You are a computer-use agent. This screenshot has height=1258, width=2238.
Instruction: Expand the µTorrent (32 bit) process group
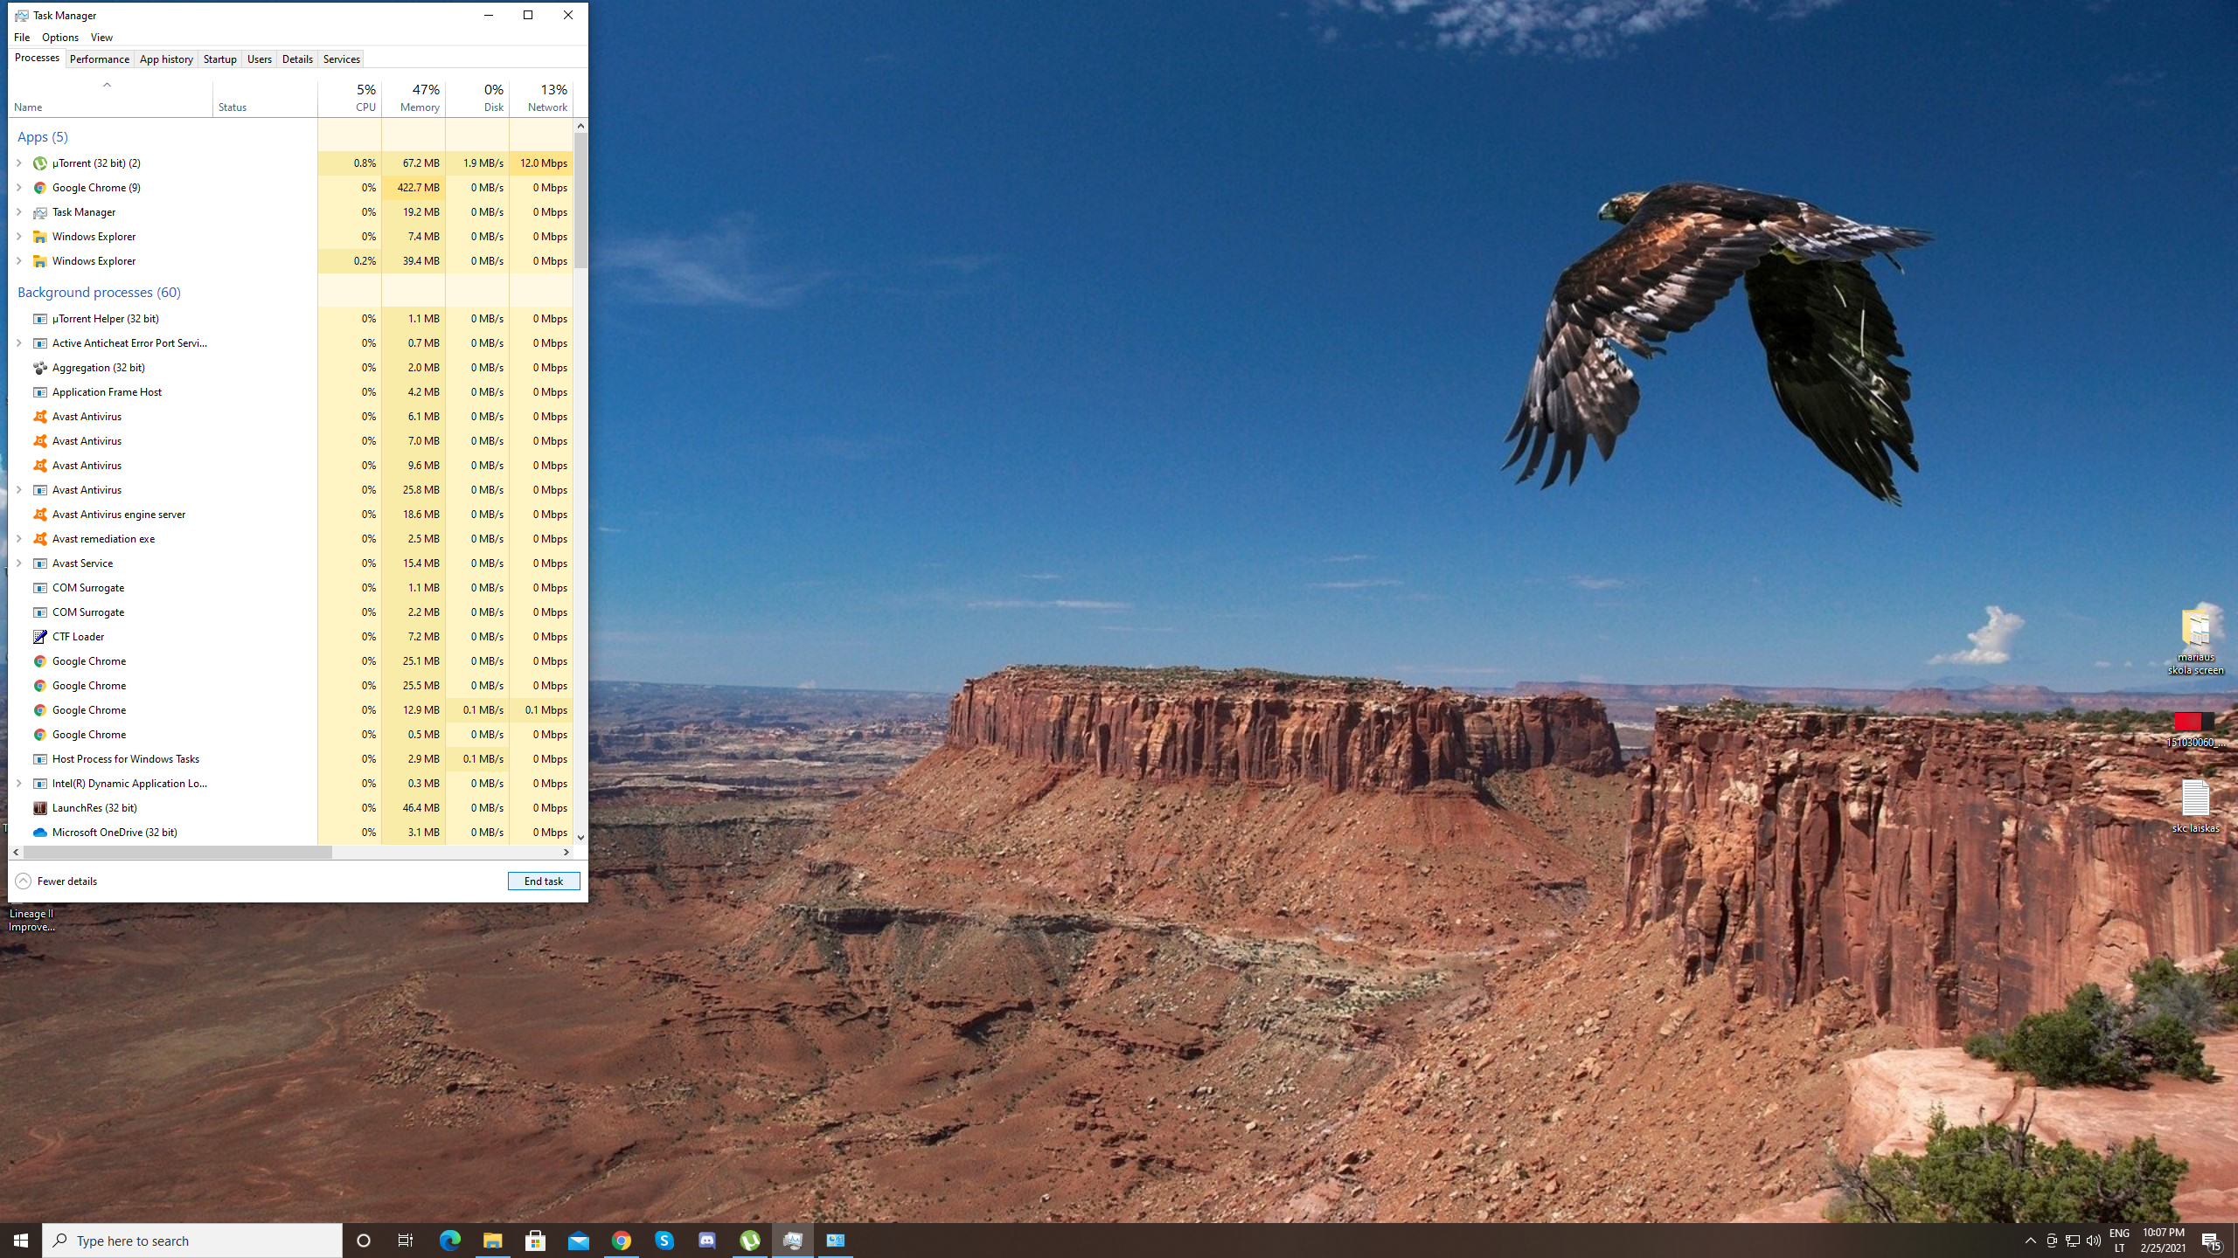click(19, 163)
